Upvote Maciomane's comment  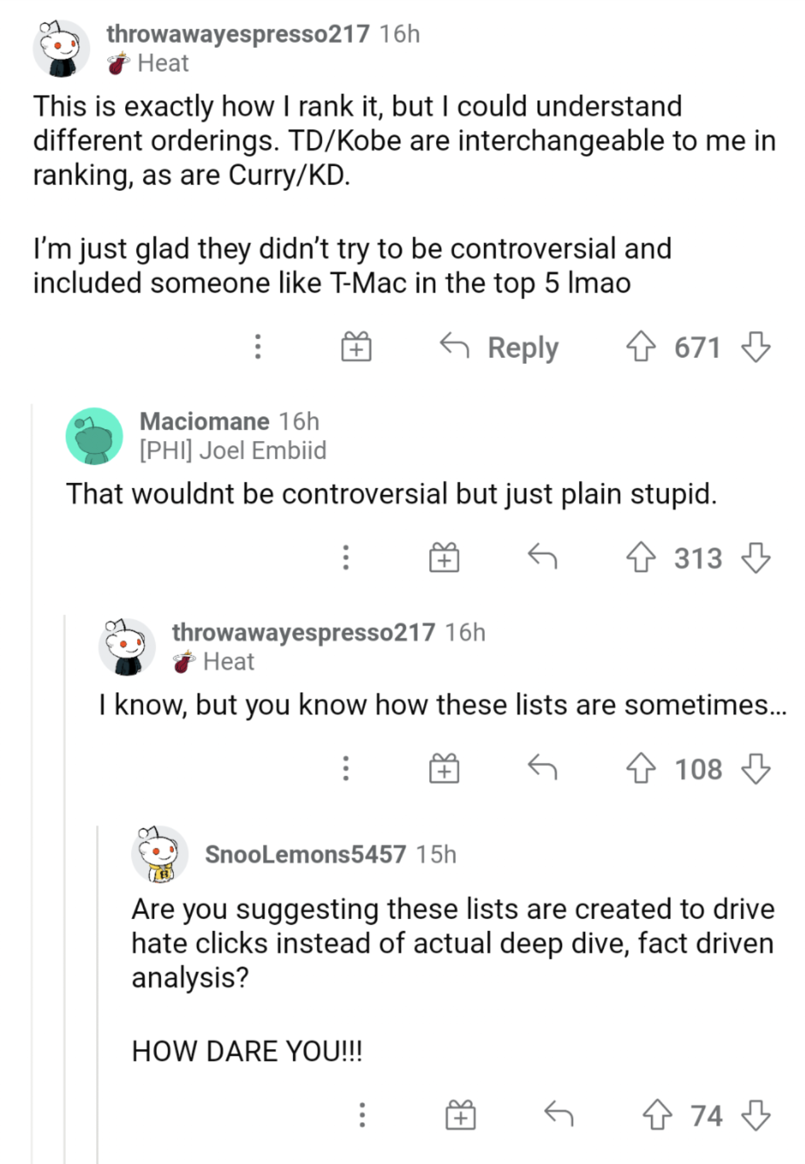click(x=641, y=558)
